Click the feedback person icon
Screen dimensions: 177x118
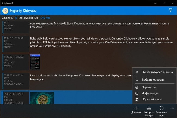pyautogui.click(x=137, y=99)
